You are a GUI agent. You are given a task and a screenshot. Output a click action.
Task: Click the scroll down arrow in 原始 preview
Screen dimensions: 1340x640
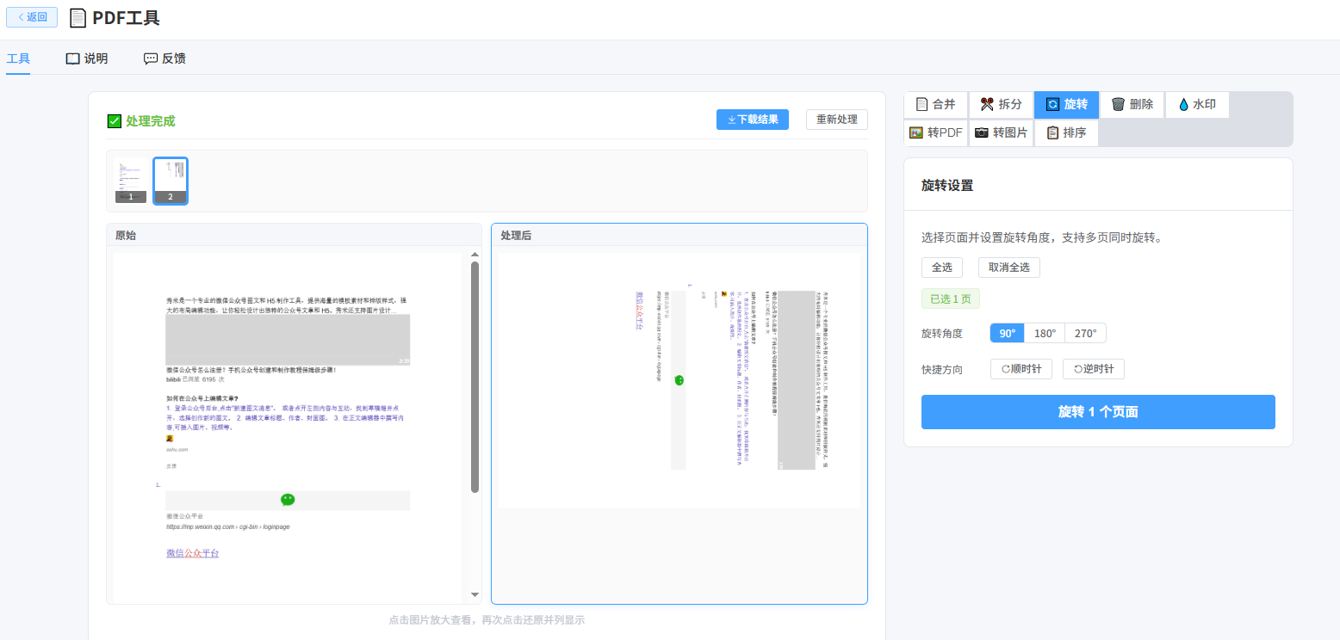click(475, 595)
